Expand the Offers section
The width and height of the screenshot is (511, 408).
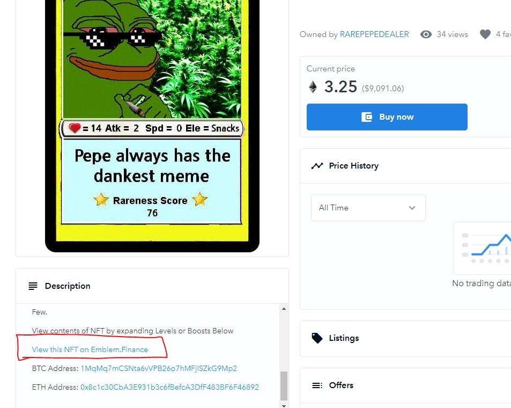click(x=405, y=385)
